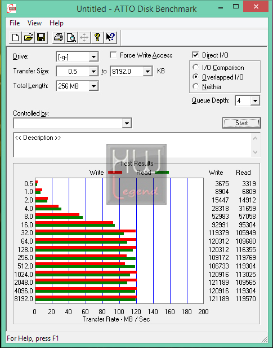Open the Queue Depth dropdown
The width and height of the screenshot is (273, 348).
pyautogui.click(x=256, y=101)
